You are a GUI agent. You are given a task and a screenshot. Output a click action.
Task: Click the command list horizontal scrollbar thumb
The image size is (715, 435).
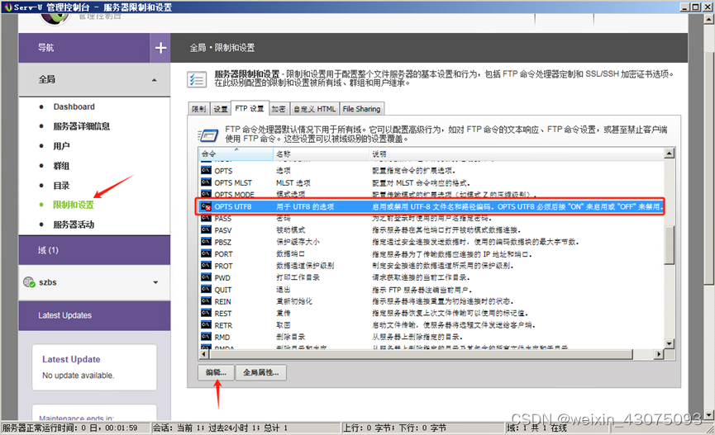421,354
